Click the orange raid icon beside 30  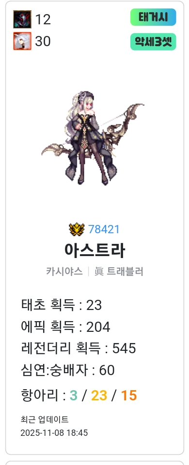coord(22,41)
